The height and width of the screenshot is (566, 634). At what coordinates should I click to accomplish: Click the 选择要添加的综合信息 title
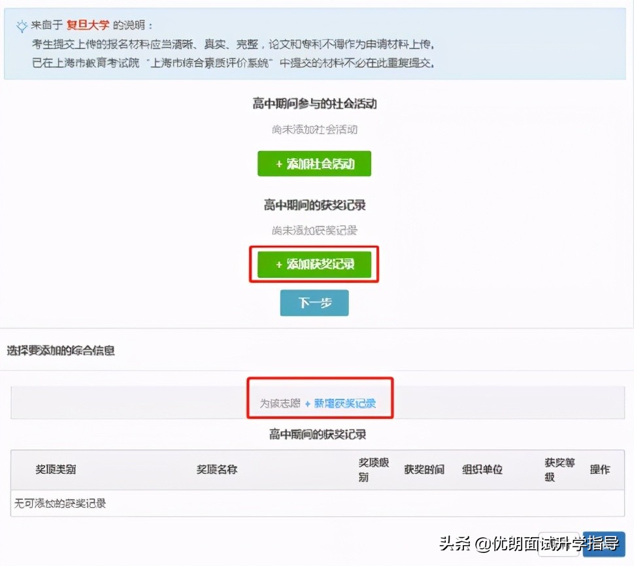61,350
